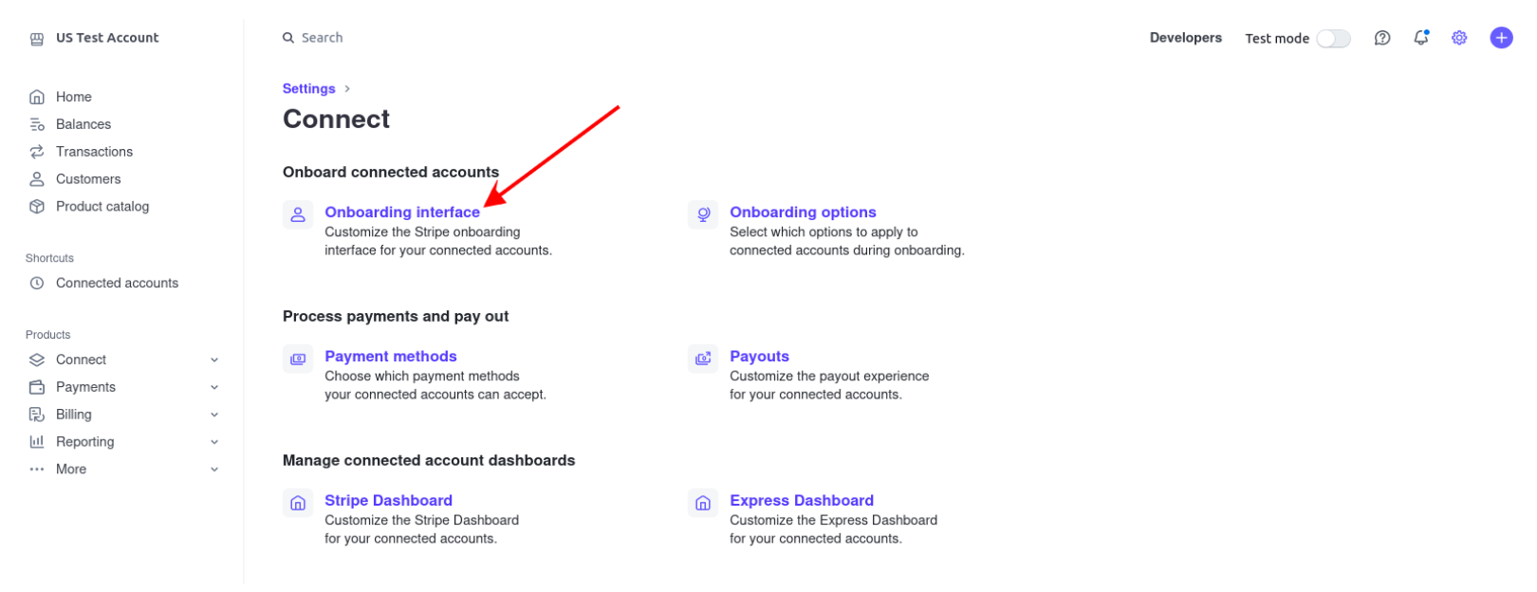Toggle the Test mode switch
1537x592 pixels.
1333,38
